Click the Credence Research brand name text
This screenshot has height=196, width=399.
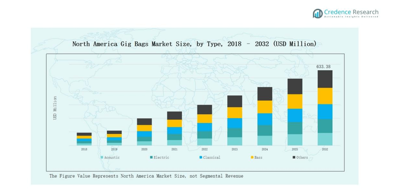351,12
